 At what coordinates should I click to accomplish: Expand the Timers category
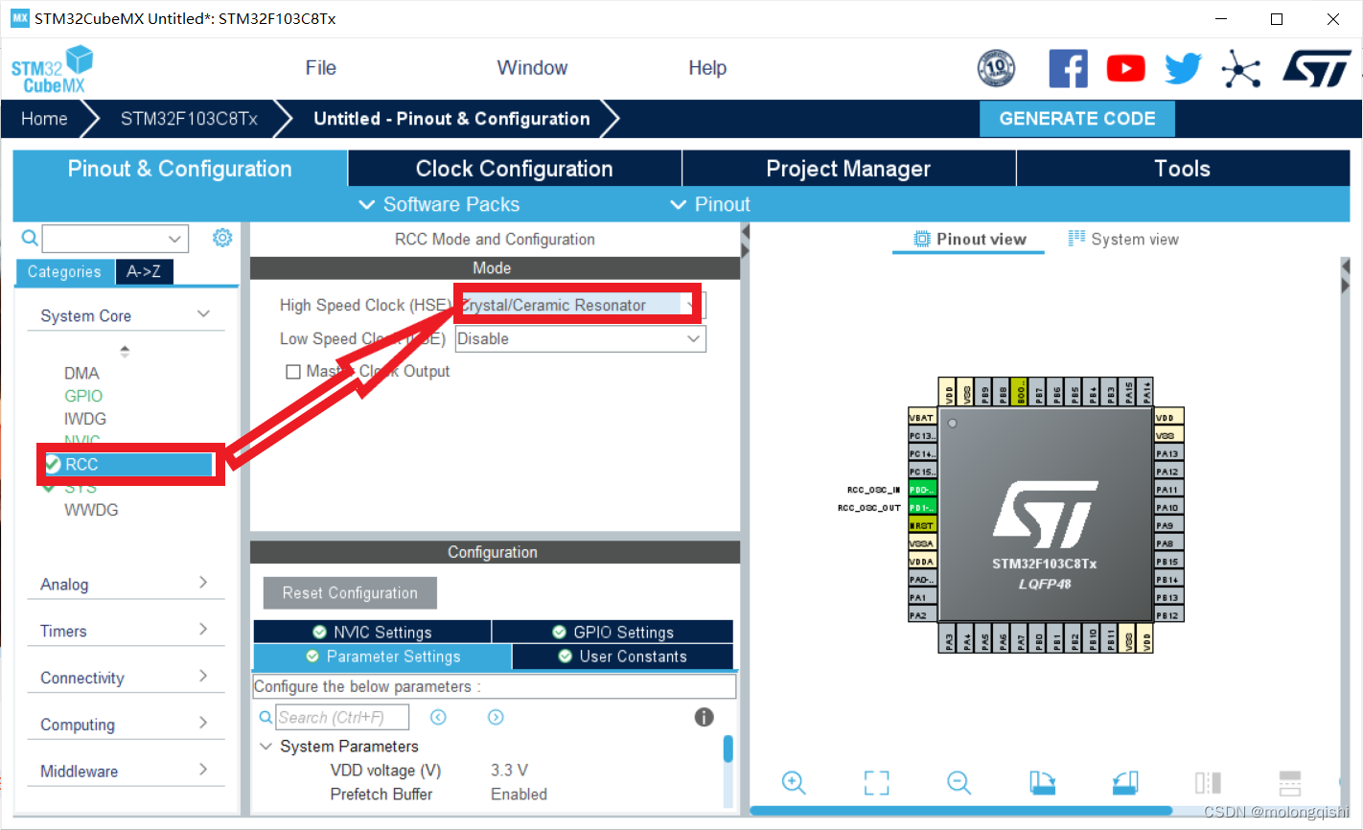point(203,630)
